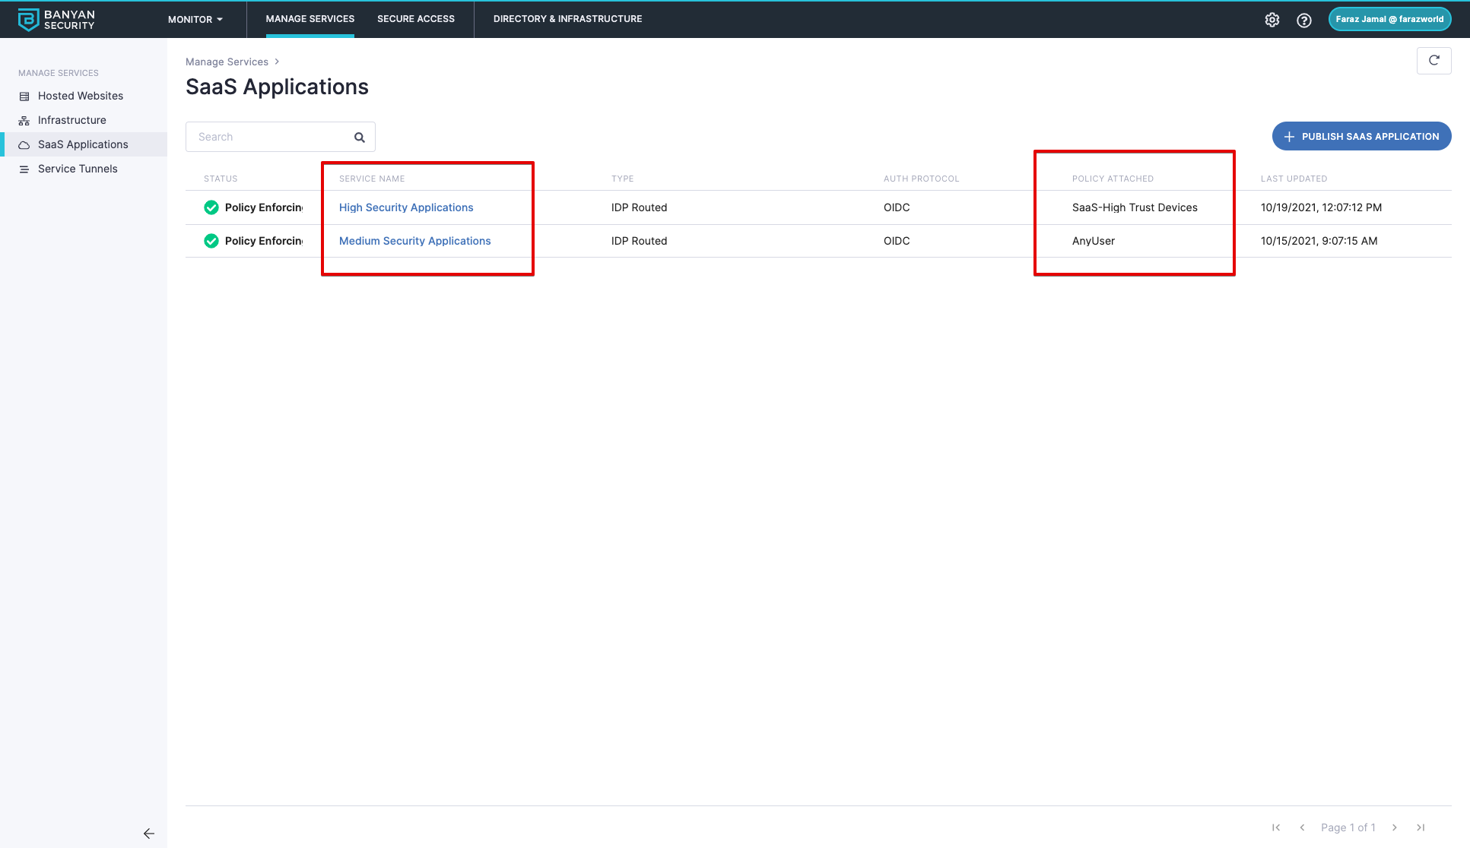Click the search magnifier icon
Screen dimensions: 1470x848
(360, 138)
